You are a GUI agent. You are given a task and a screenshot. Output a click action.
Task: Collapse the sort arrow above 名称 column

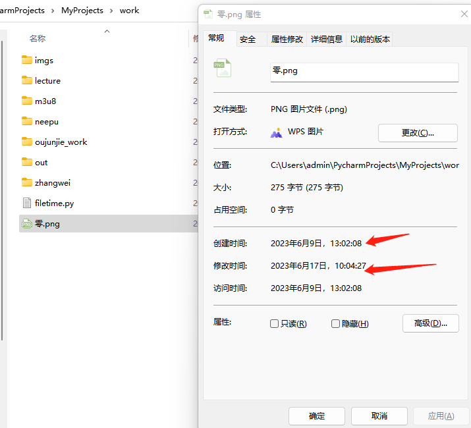[107, 30]
